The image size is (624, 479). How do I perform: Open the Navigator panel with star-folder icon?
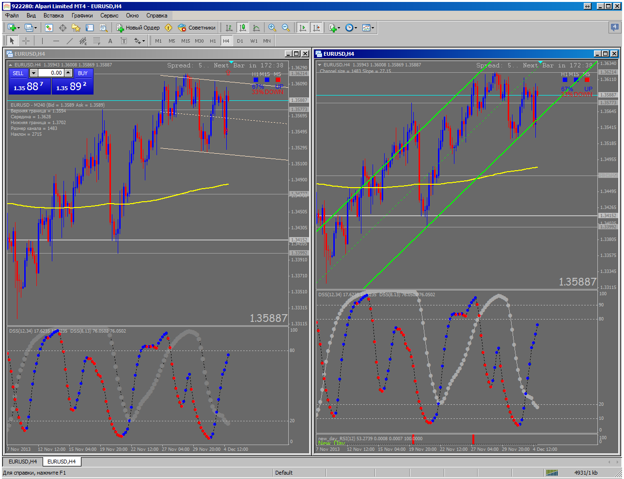tap(76, 28)
